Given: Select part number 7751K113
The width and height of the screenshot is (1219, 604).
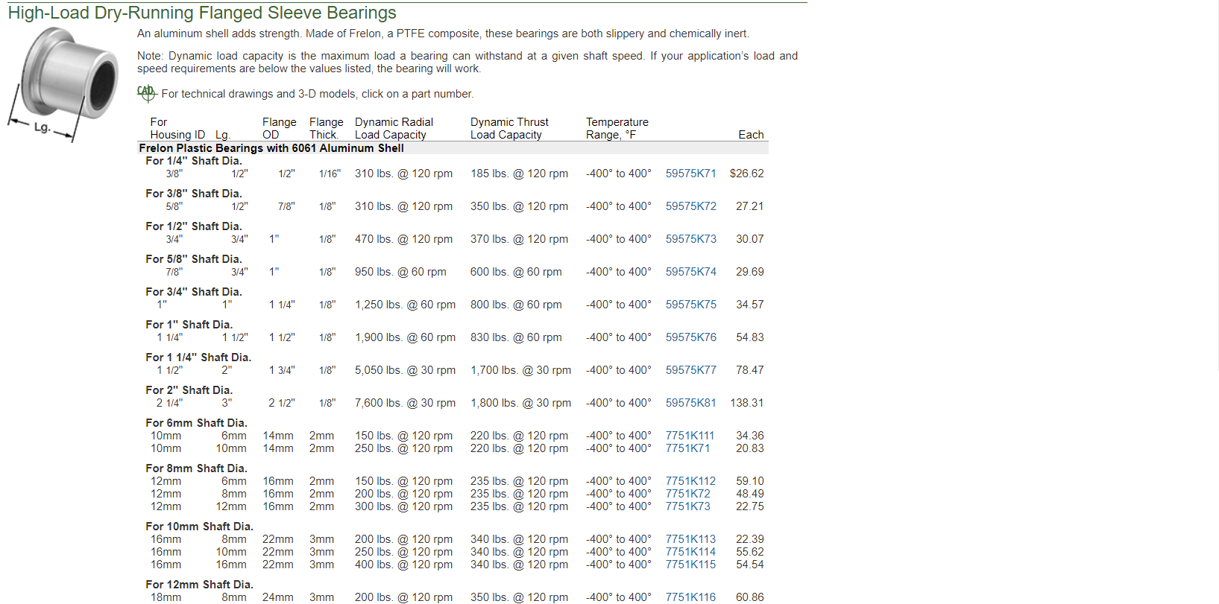Looking at the screenshot, I should point(690,539).
